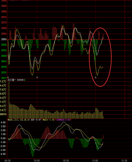Click the red up arrow after DIFMACD value
Image resolution: width=132 pixels, height=162 pixels.
71,120
